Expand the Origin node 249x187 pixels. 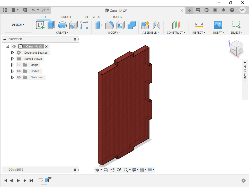pyautogui.click(x=12, y=65)
